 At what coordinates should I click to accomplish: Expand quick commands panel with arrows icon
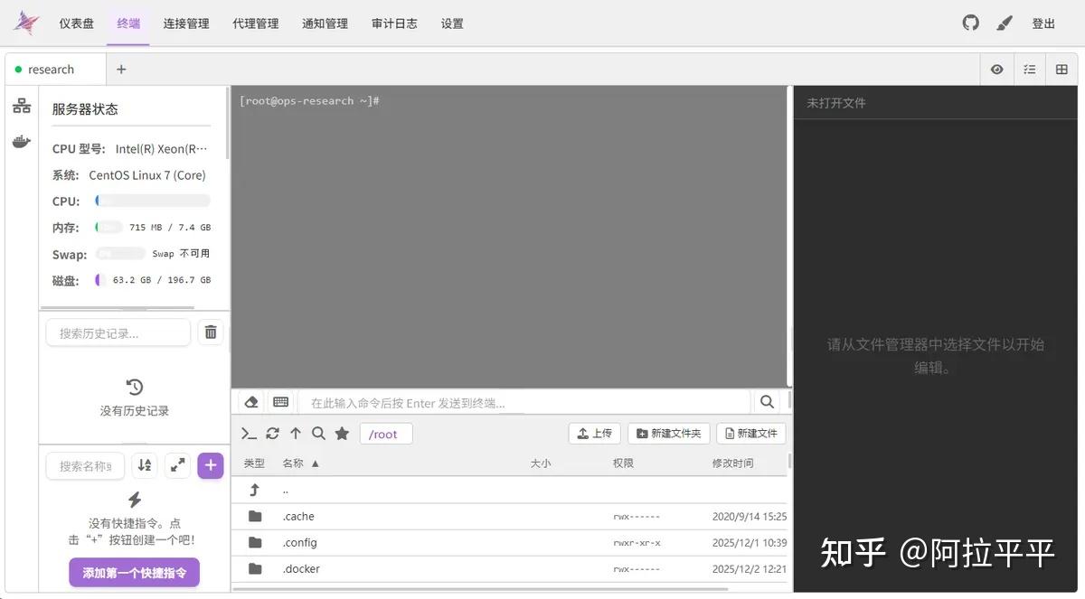click(178, 465)
